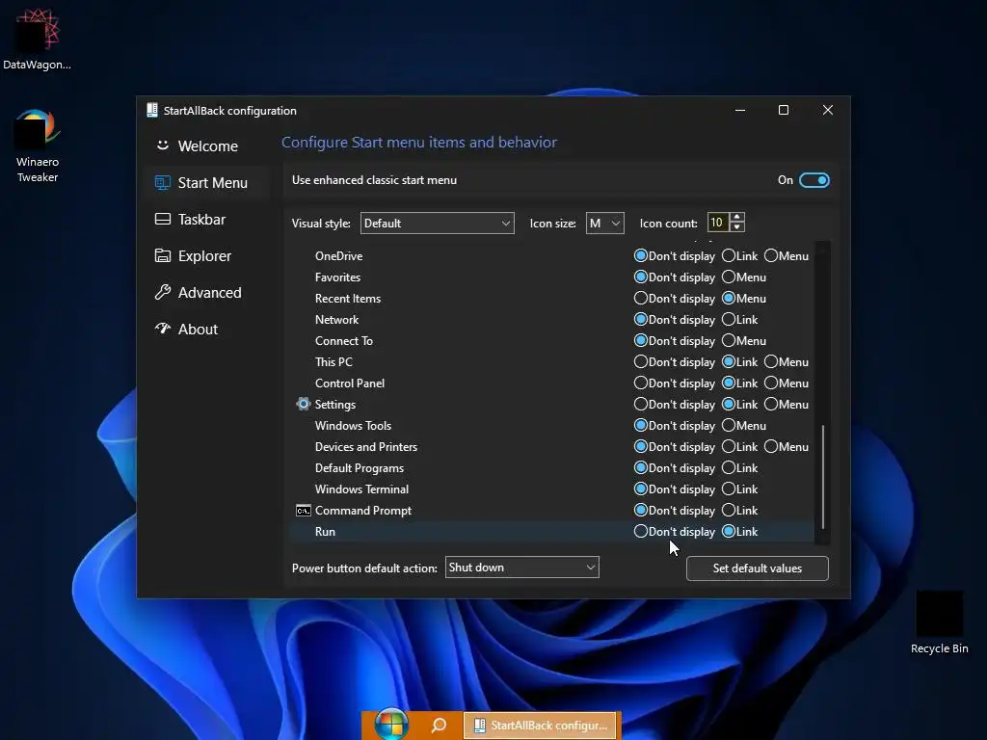Open DataWagon desktop shortcut
Image resolution: width=987 pixels, height=740 pixels.
point(38,39)
